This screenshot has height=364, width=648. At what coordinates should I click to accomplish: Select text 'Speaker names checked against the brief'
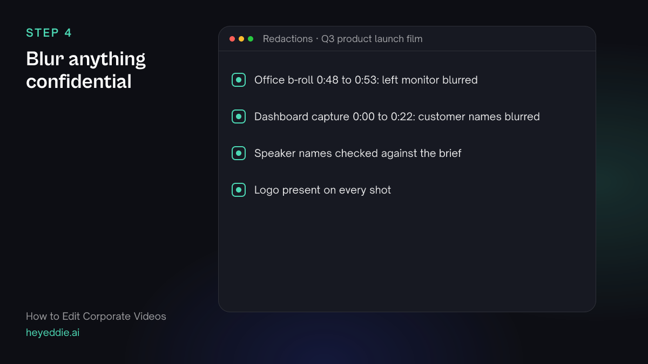pyautogui.click(x=357, y=153)
